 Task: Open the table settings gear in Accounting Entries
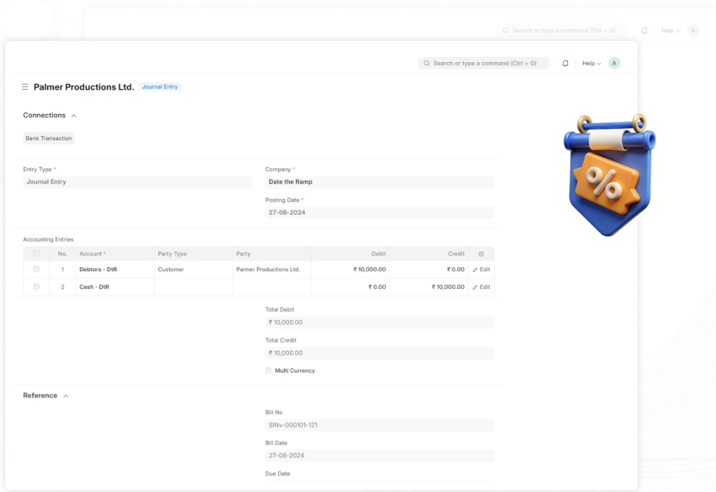[x=481, y=254]
